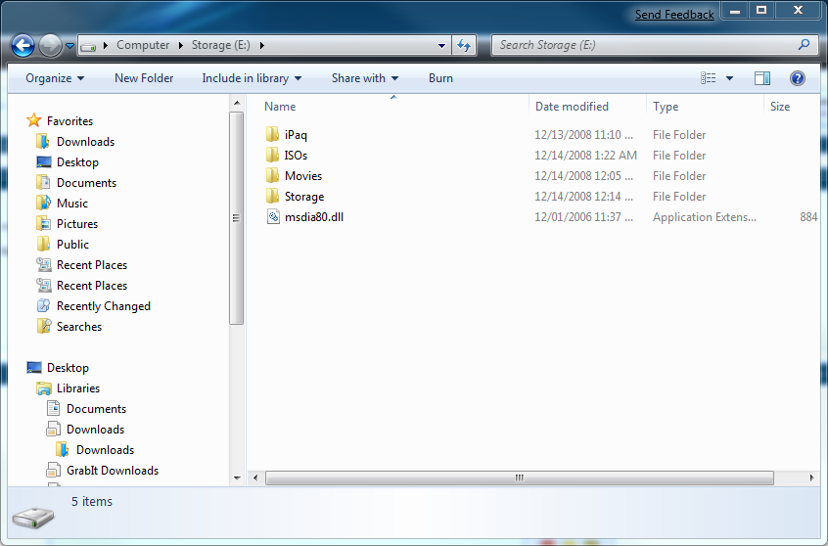Click the horizontal scroll right arrow
Image resolution: width=828 pixels, height=546 pixels.
click(811, 478)
